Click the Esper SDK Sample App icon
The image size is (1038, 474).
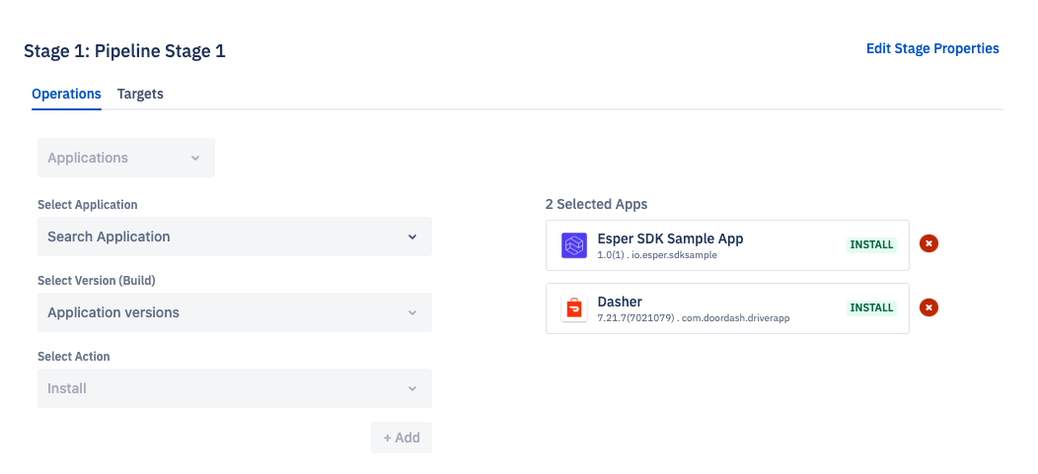tap(574, 245)
